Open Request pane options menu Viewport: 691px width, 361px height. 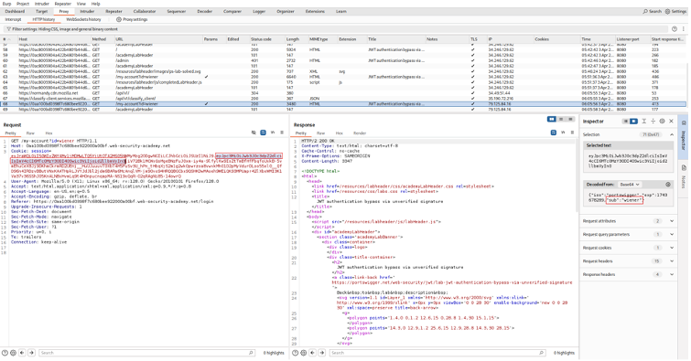pyautogui.click(x=282, y=133)
